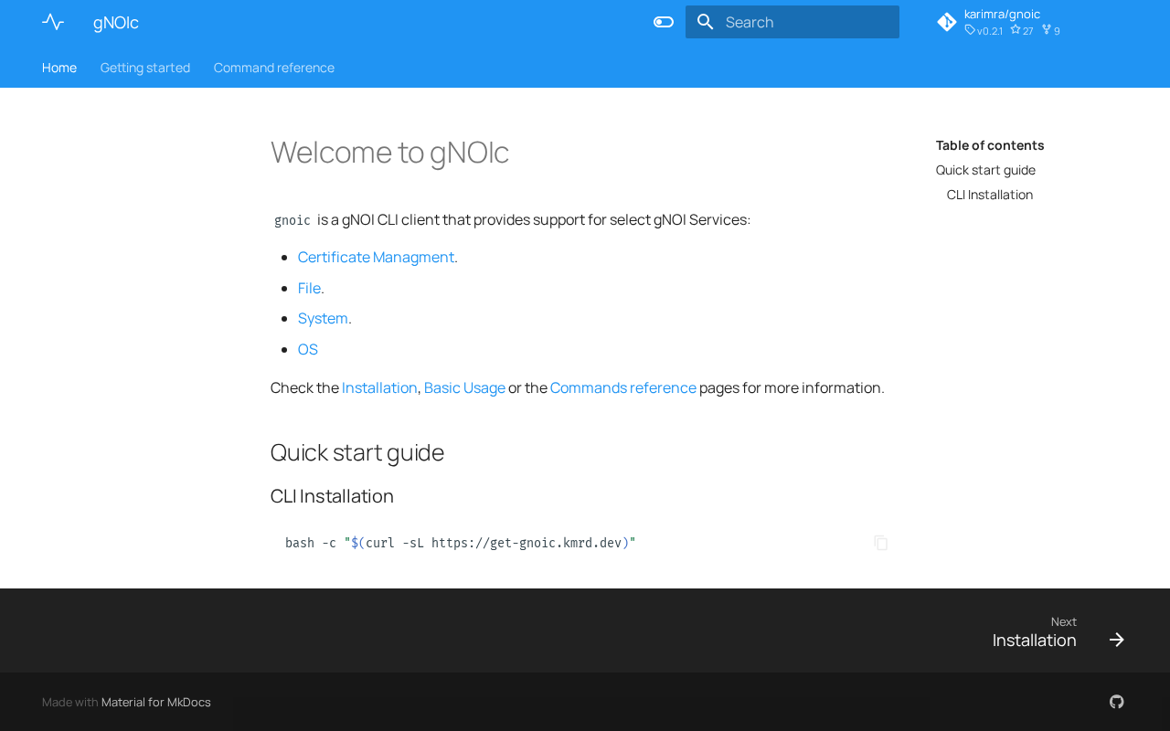
Task: Open the karimra/gnoic repository link
Action: click(x=1002, y=14)
